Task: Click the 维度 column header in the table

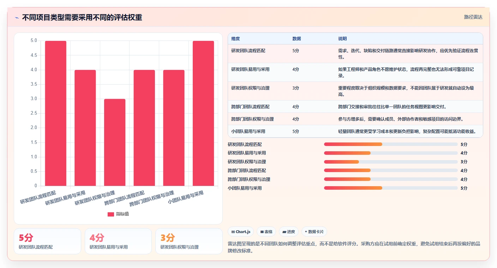Action: [x=235, y=39]
